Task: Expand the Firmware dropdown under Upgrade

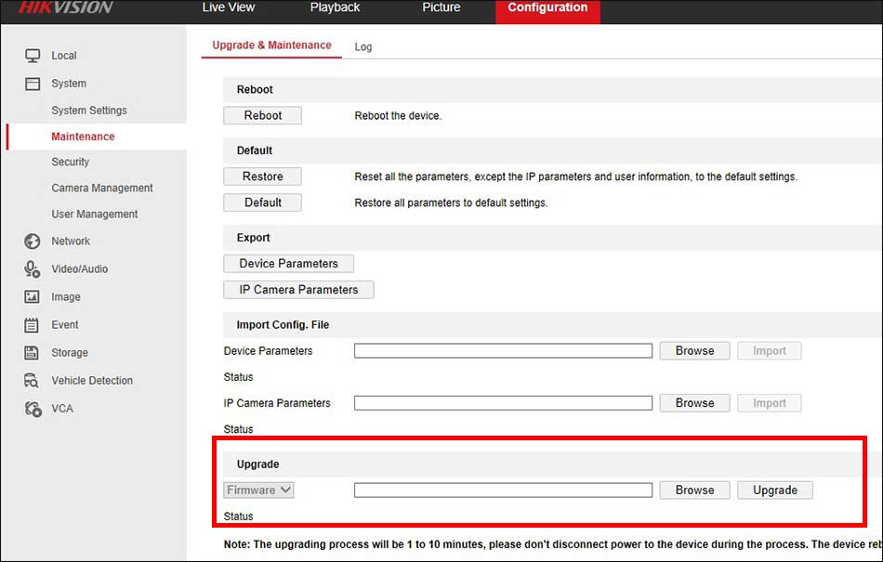Action: tap(259, 490)
